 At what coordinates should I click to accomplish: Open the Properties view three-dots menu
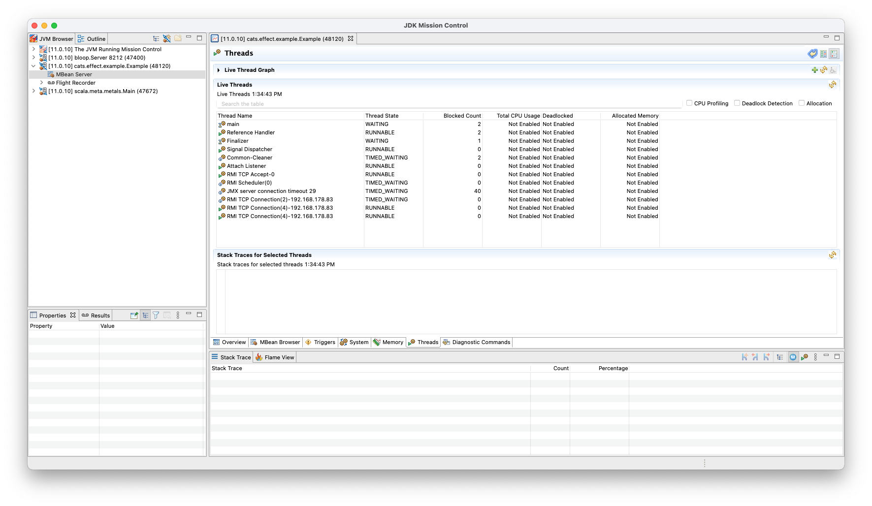178,316
